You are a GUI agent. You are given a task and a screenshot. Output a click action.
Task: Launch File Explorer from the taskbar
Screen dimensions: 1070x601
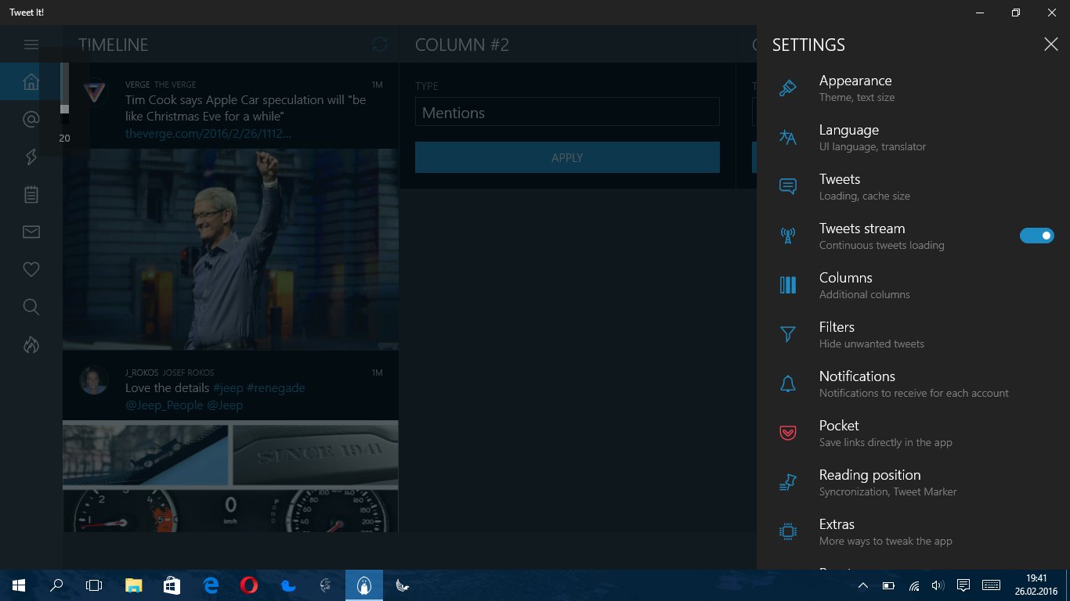coord(134,585)
